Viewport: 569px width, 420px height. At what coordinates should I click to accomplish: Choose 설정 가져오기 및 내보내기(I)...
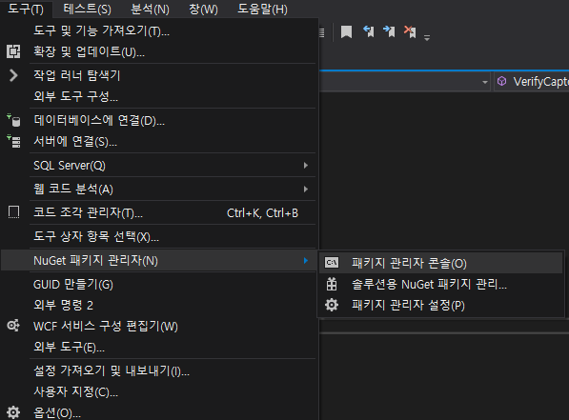coord(160,370)
